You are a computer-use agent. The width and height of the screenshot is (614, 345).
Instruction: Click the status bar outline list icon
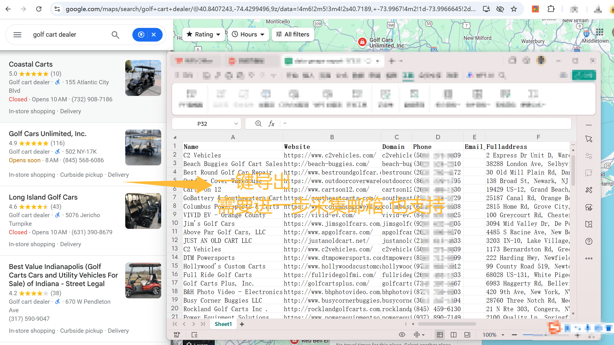pyautogui.click(x=194, y=335)
